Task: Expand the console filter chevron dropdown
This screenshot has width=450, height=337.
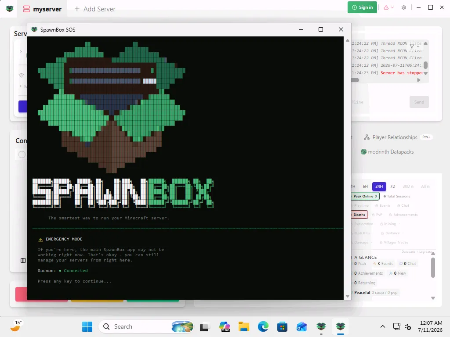Action: tap(418, 46)
